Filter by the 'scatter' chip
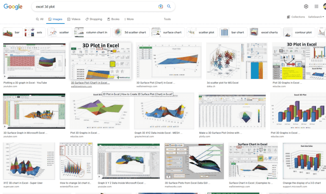Screen dimensions: 326x194 [x=59, y=33]
